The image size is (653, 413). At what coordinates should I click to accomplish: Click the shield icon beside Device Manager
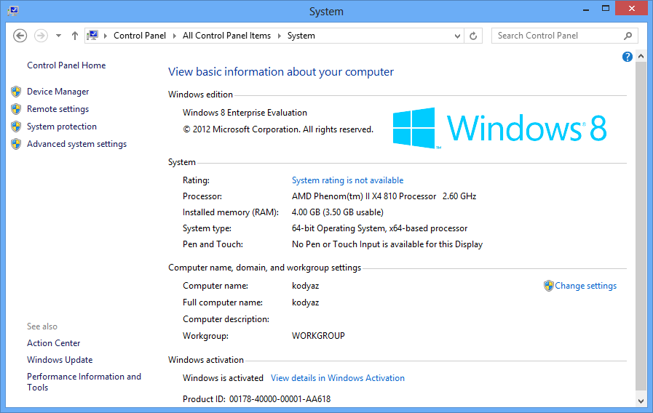16,92
